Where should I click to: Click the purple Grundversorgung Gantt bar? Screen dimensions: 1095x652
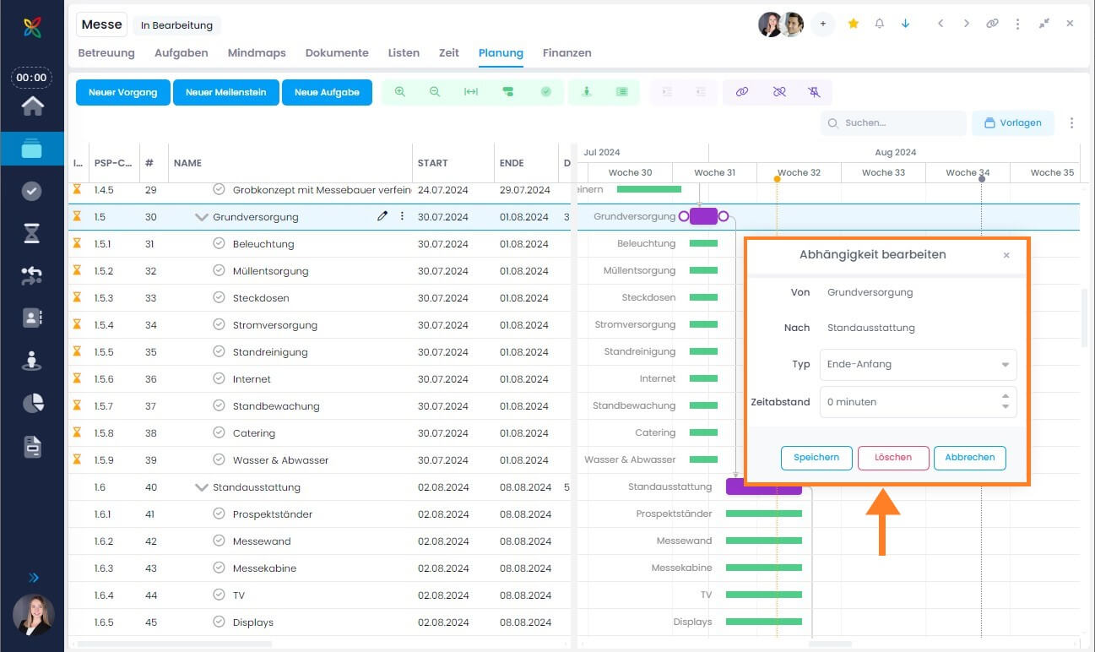pos(703,216)
